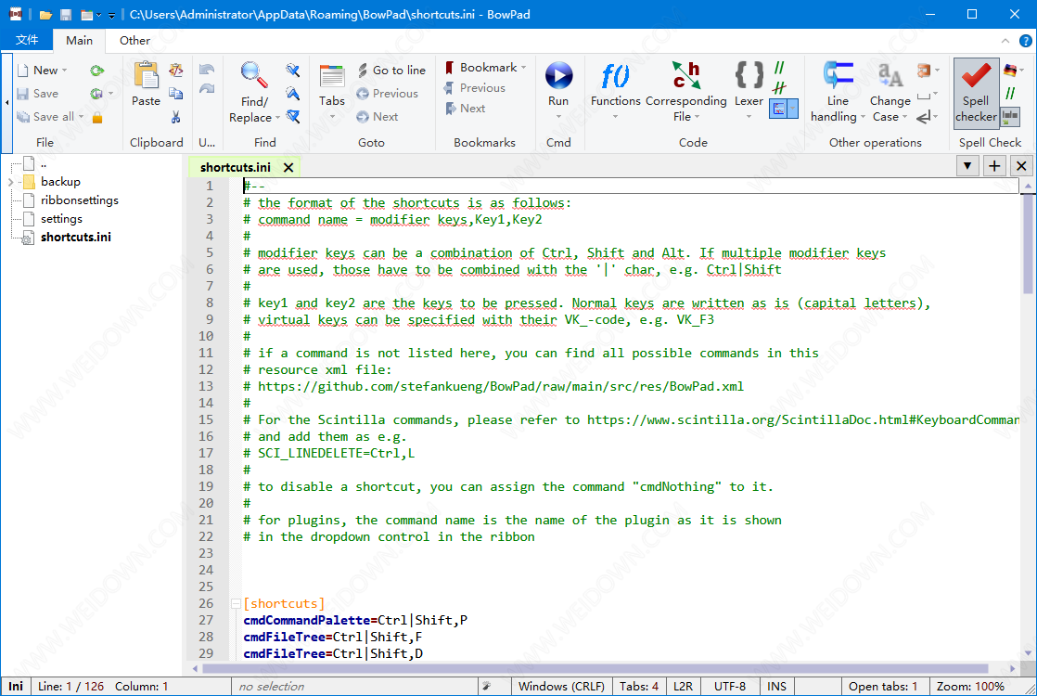Toggle whitespace display icon in Other operations
Image resolution: width=1037 pixels, height=696 pixels.
(x=924, y=96)
